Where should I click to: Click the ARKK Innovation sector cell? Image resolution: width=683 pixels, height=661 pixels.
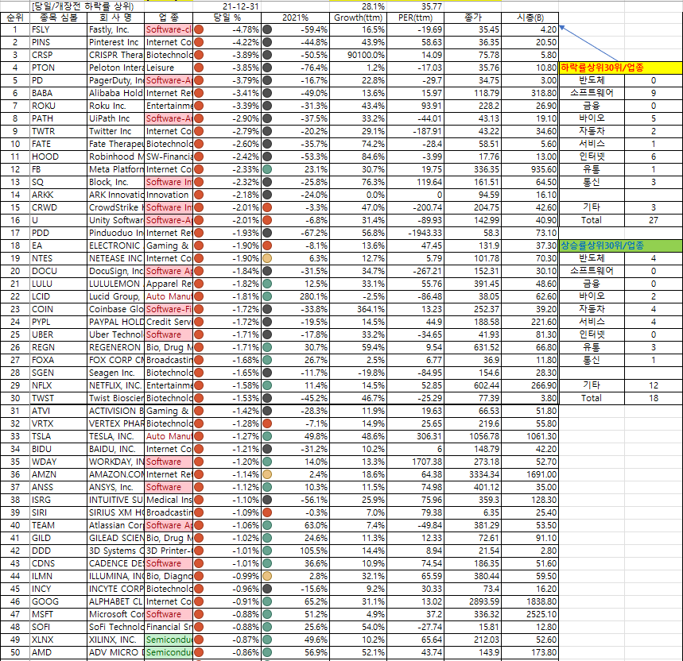(x=169, y=195)
